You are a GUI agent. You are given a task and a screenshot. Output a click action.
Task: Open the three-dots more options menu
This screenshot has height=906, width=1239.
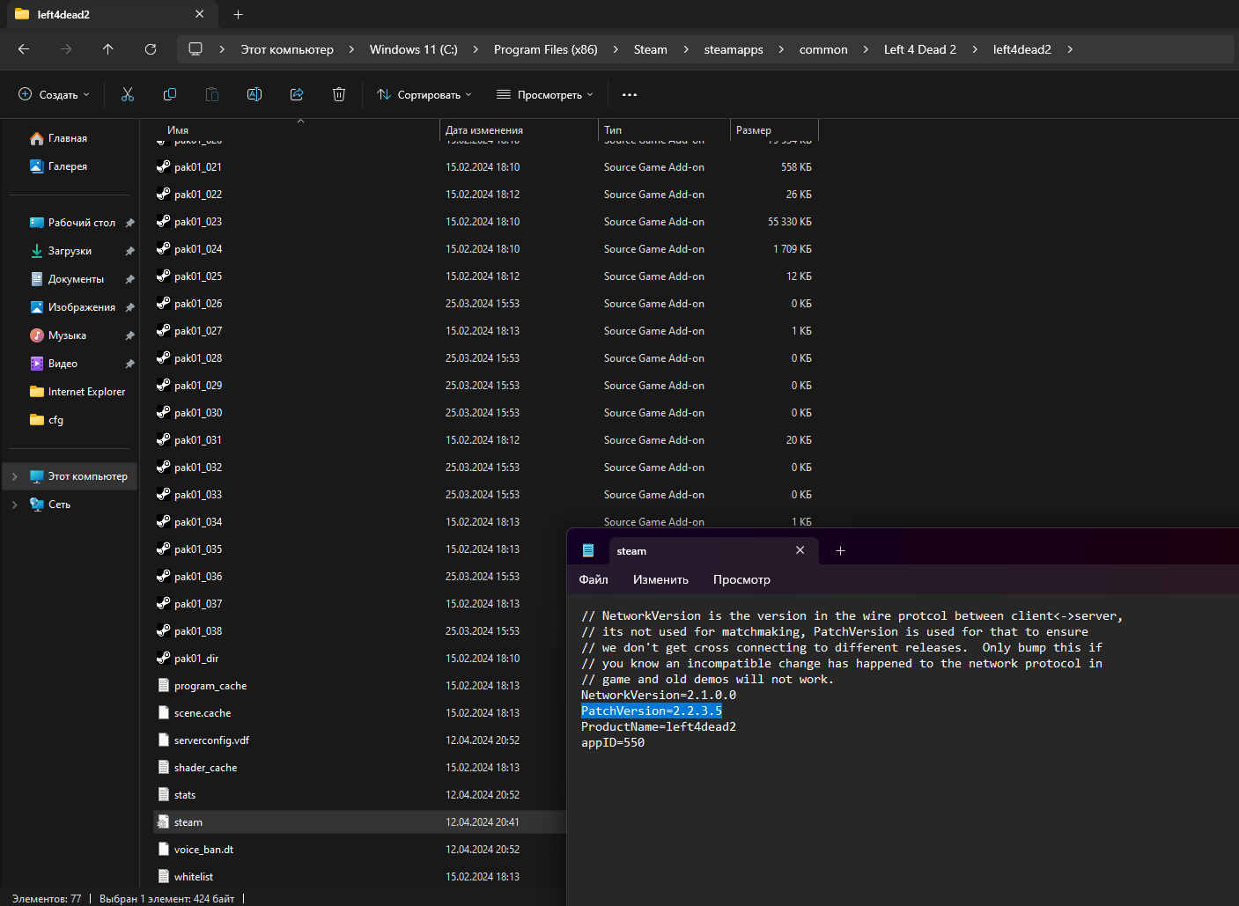pyautogui.click(x=630, y=94)
